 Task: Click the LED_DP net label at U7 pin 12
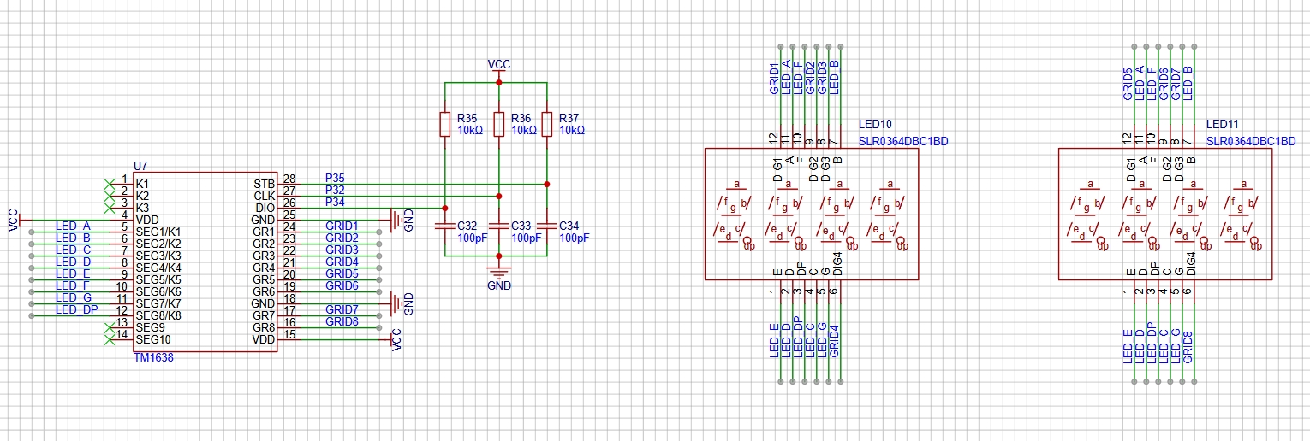click(77, 309)
